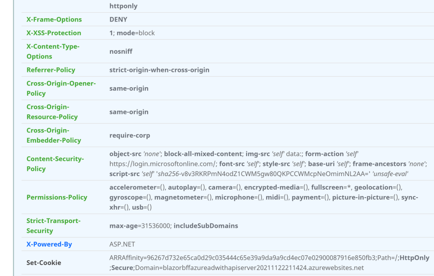
Task: Click the blue X-Powered-By header name
Action: click(x=49, y=244)
